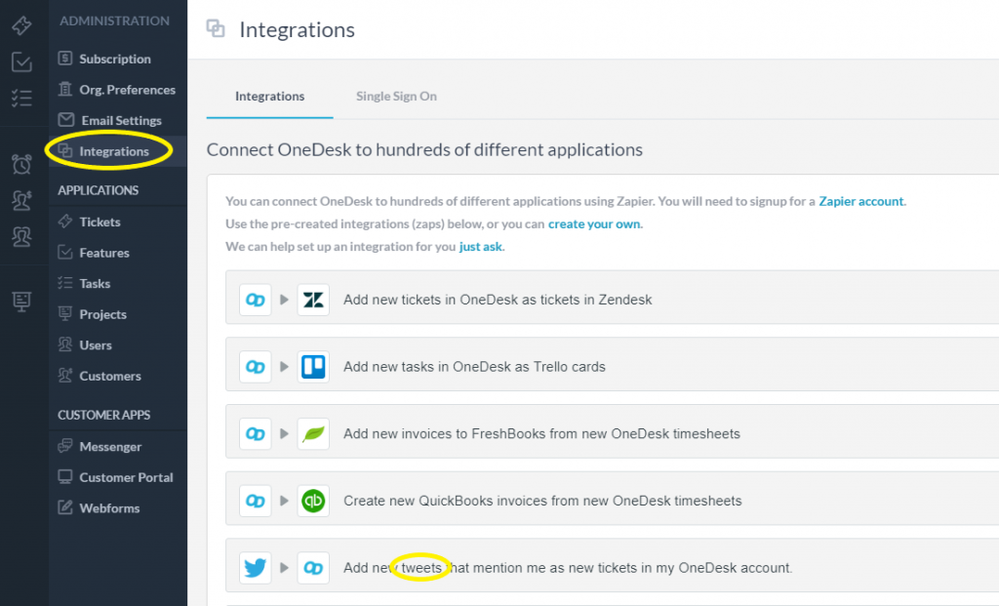
Task: Click the Org. Preferences building icon
Action: (x=65, y=89)
